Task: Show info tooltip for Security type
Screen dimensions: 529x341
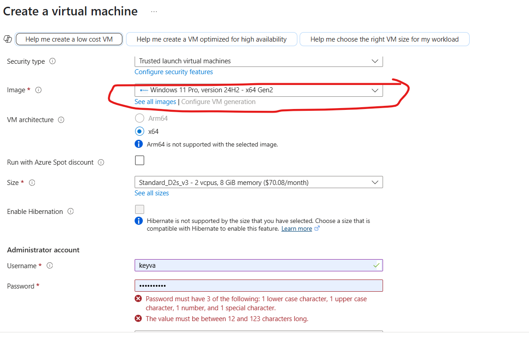Action: coord(53,61)
